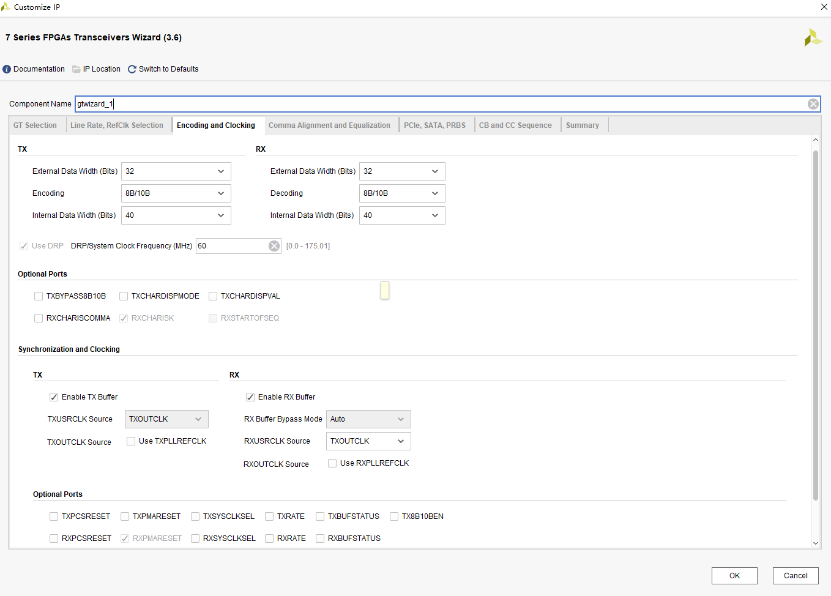The image size is (831, 596).
Task: Open TX Internal Data Width dropdown
Action: click(176, 215)
